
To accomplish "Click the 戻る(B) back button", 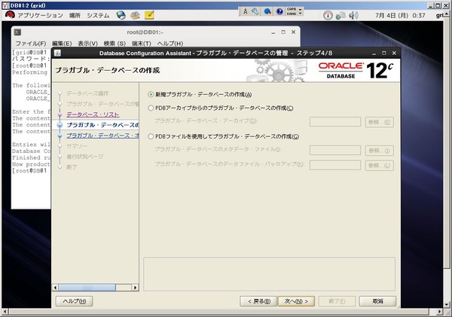I will 258,301.
